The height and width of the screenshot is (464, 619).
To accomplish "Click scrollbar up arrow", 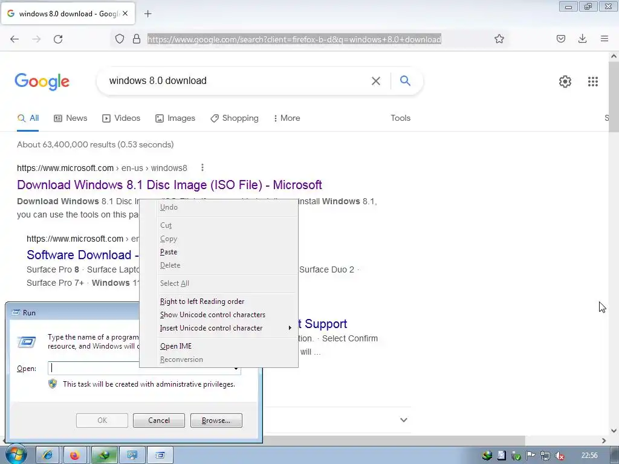I will click(614, 56).
